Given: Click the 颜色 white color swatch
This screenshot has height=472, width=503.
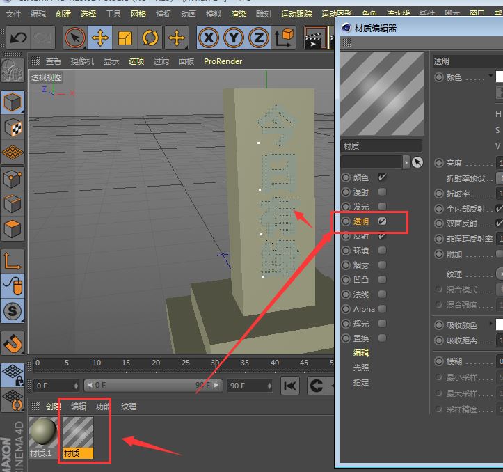Looking at the screenshot, I should [x=499, y=77].
